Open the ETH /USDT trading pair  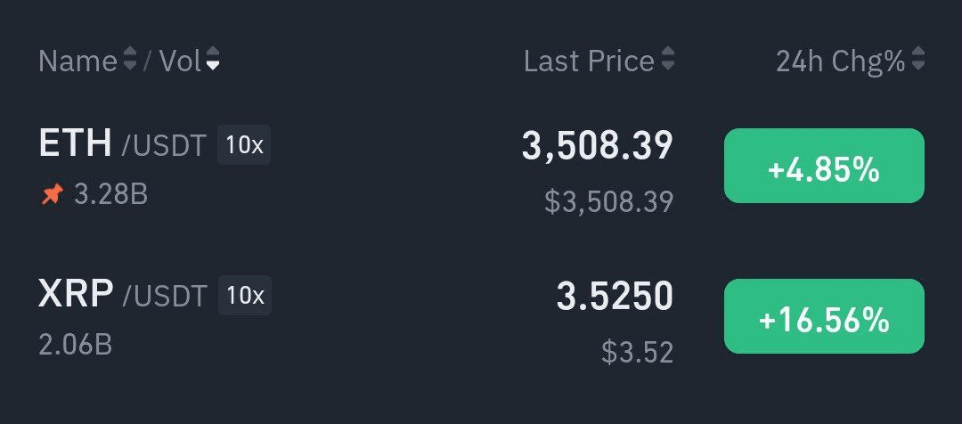[122, 143]
